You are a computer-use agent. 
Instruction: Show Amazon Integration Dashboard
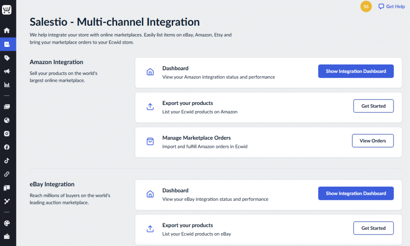[356, 71]
